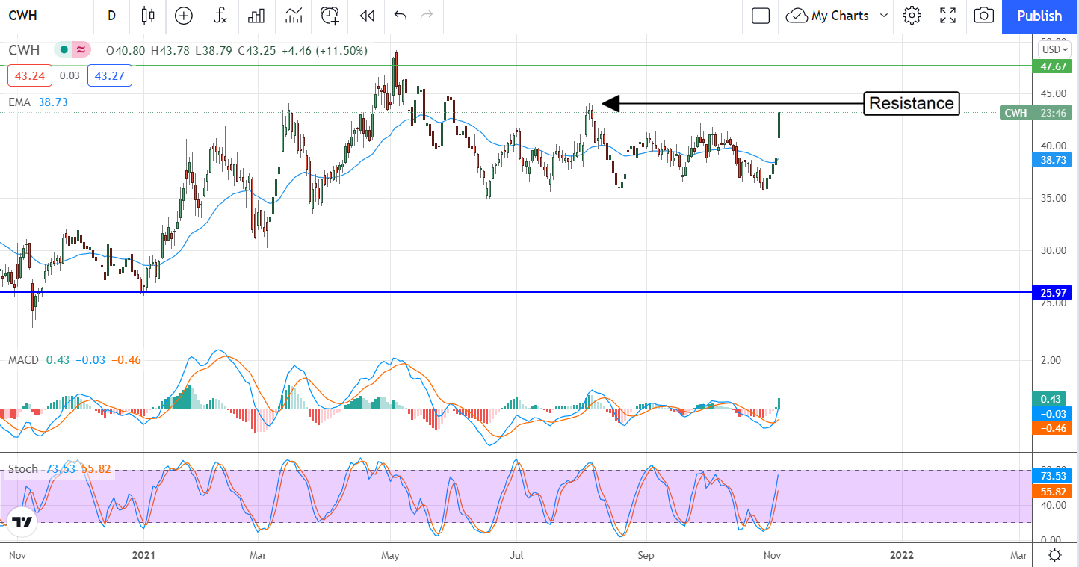The width and height of the screenshot is (1079, 567).
Task: Open the axis settings gear at bottom right
Action: click(1054, 555)
